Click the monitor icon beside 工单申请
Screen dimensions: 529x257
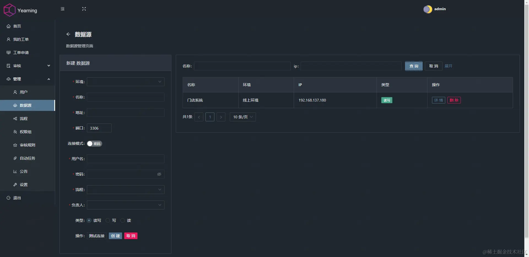(9, 53)
